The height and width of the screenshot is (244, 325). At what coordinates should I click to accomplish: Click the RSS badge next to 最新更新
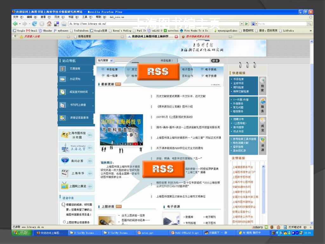tap(118, 84)
